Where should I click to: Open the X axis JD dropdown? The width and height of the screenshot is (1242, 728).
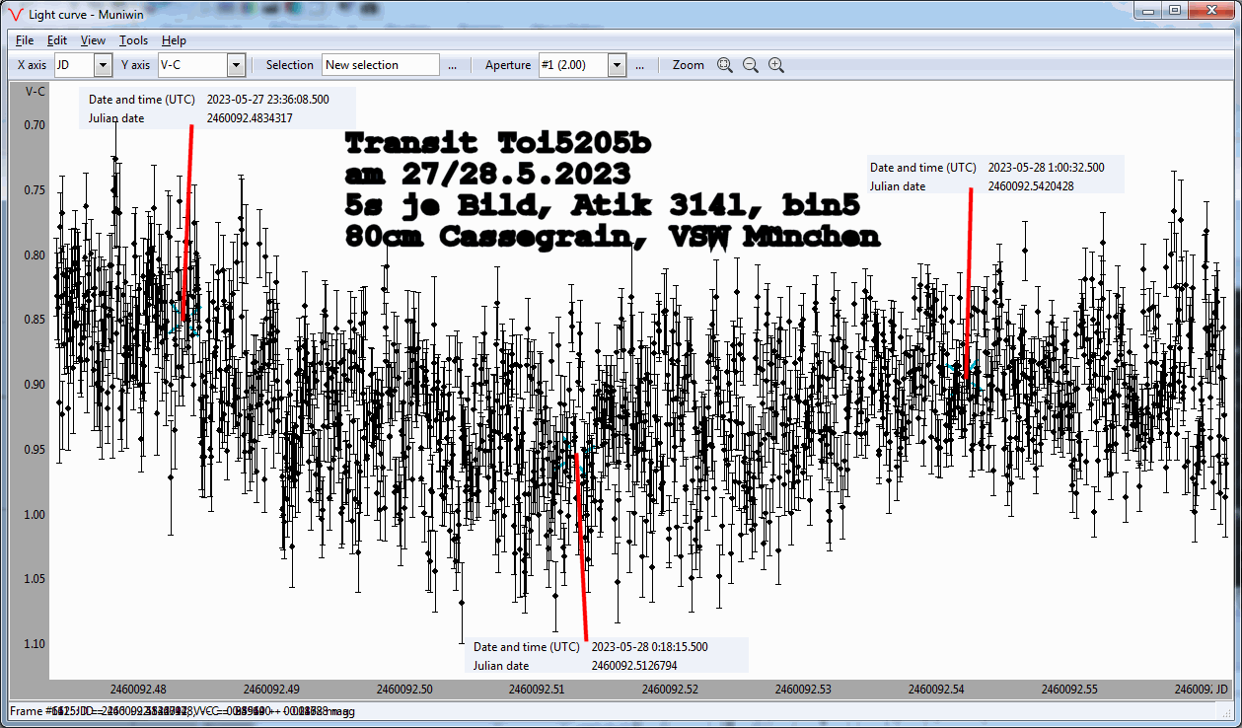(x=103, y=65)
